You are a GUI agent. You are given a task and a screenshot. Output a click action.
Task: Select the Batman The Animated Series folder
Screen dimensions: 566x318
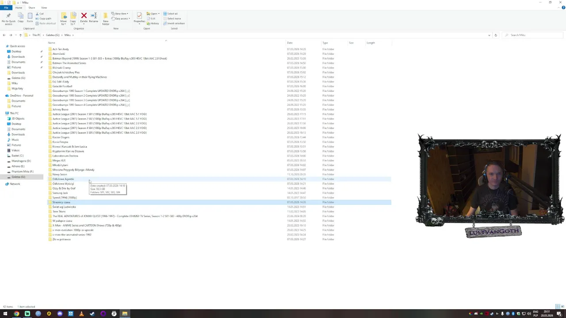click(x=69, y=63)
